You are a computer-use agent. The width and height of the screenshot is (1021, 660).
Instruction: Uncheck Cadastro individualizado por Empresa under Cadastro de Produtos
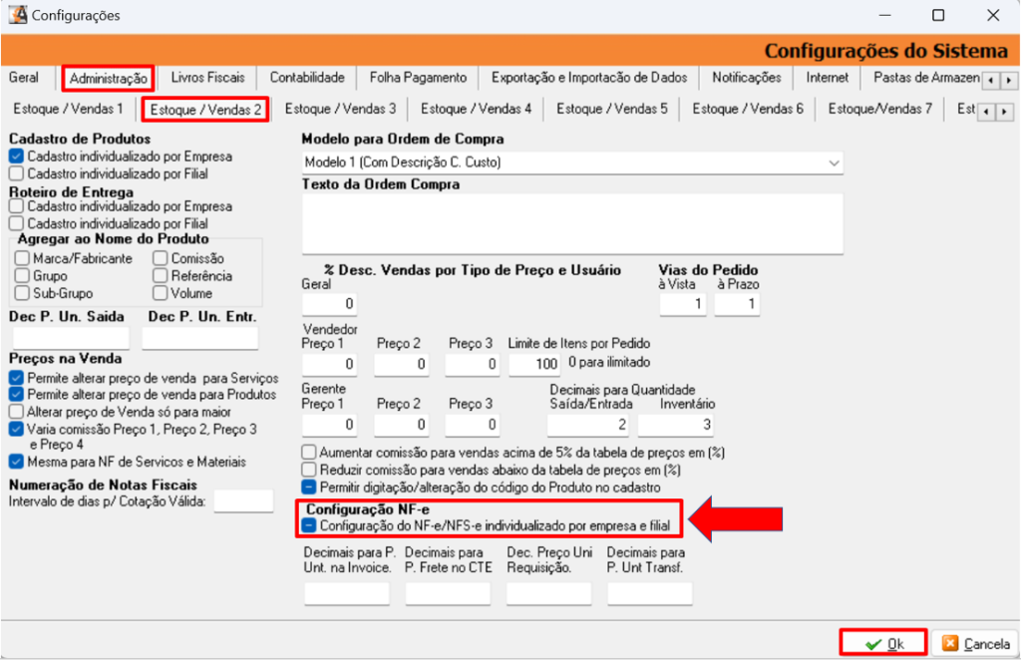[x=16, y=157]
